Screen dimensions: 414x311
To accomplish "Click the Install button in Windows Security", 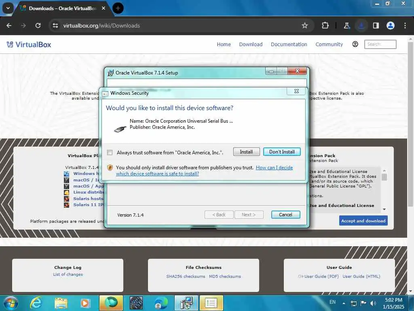I will click(x=246, y=152).
